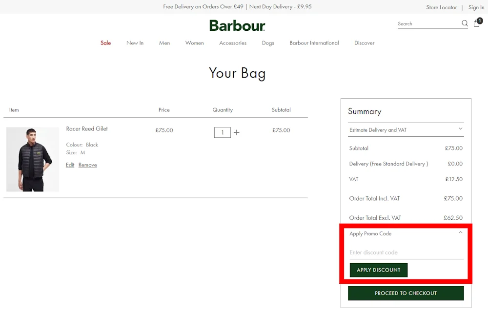Click the Your Bag heading
Viewport: 488px width, 315px height.
[x=237, y=73]
